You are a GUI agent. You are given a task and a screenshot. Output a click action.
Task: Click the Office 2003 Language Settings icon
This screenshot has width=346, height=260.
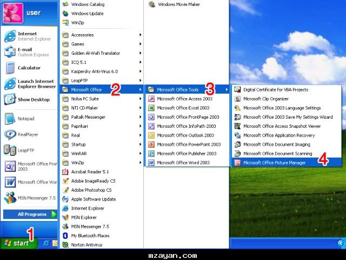coord(237,108)
